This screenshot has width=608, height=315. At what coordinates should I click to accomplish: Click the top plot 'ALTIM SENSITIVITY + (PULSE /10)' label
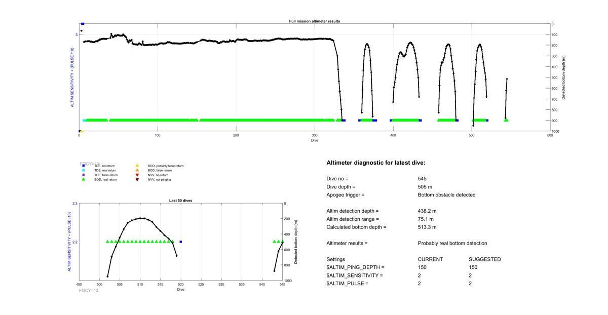(x=72, y=77)
